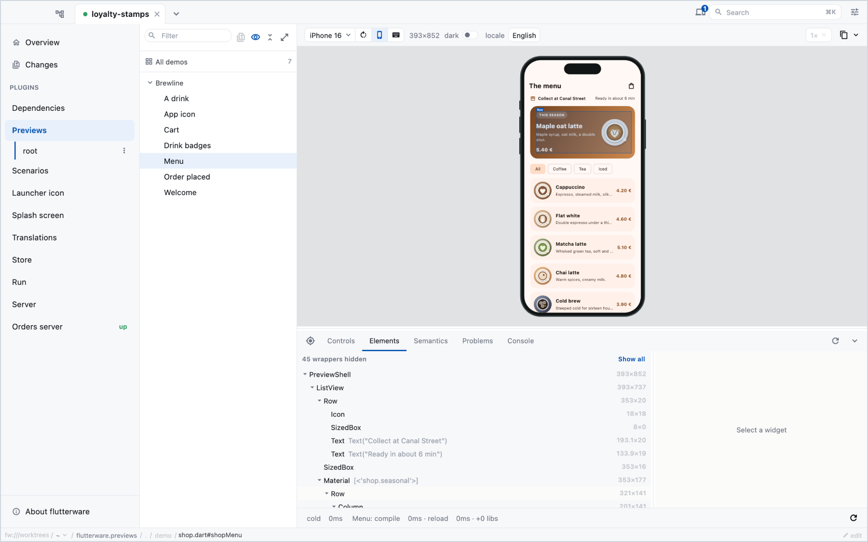This screenshot has height=542, width=868.
Task: Select the English locale button
Action: (x=524, y=35)
